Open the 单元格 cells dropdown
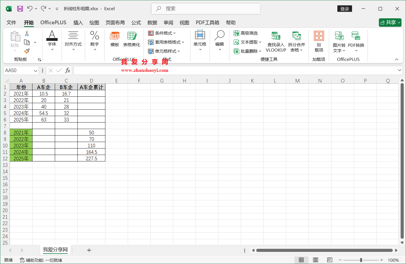Image resolution: width=406 pixels, height=264 pixels. [x=200, y=41]
